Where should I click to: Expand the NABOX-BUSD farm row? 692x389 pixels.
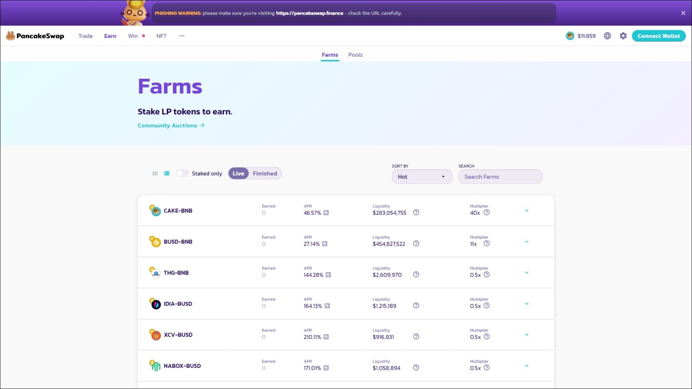tap(527, 366)
